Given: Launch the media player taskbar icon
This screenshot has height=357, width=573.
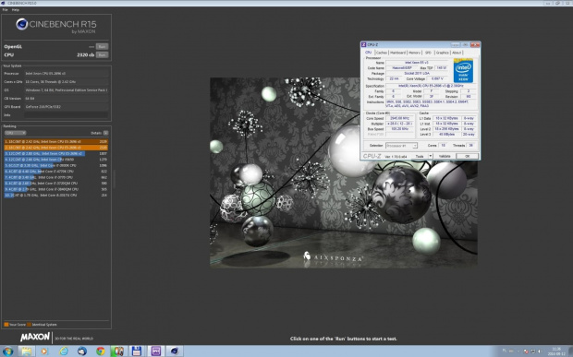Looking at the screenshot, I should pos(44,351).
